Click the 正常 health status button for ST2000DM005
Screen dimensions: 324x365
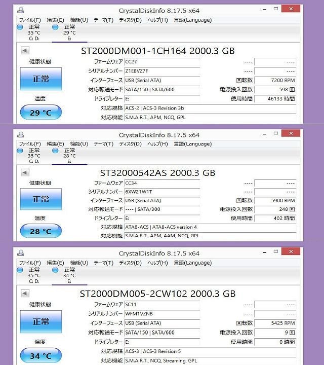click(x=41, y=321)
